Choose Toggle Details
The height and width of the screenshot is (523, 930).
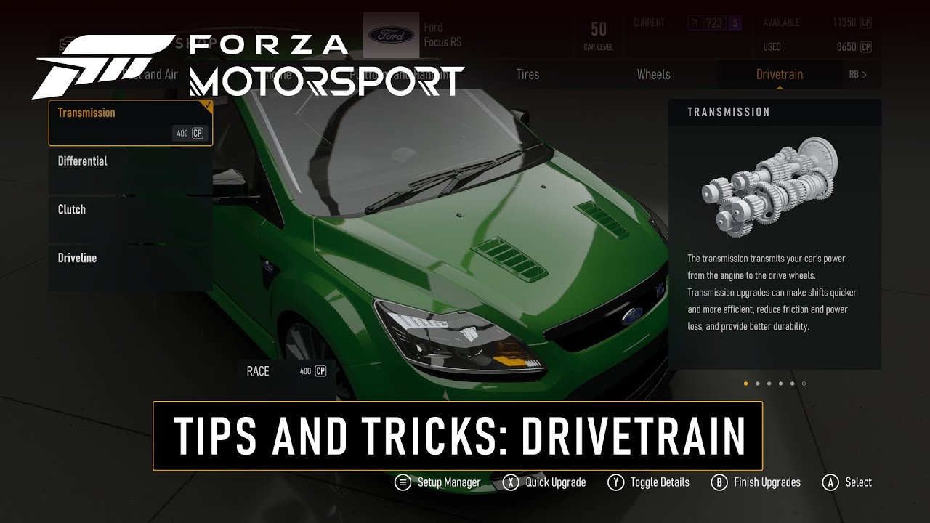click(660, 482)
